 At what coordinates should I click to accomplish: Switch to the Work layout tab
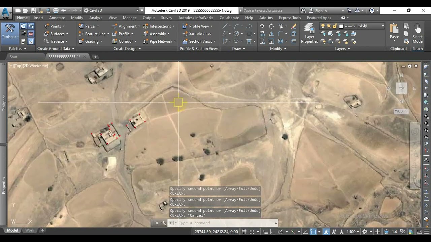(30, 230)
